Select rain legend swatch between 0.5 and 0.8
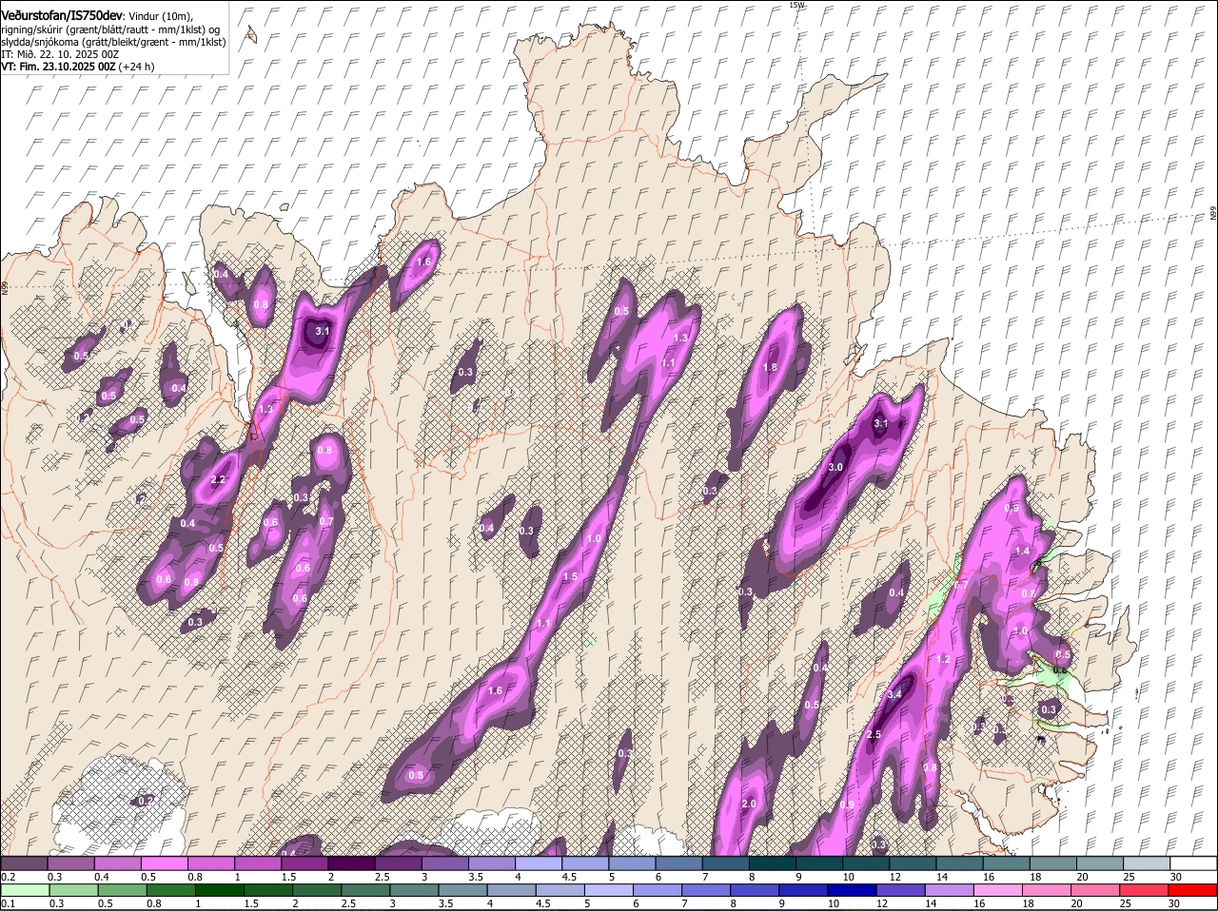The height and width of the screenshot is (911, 1218). tap(123, 890)
